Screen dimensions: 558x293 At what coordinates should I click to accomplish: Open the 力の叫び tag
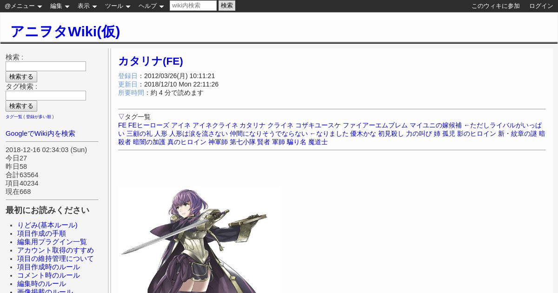pos(419,133)
